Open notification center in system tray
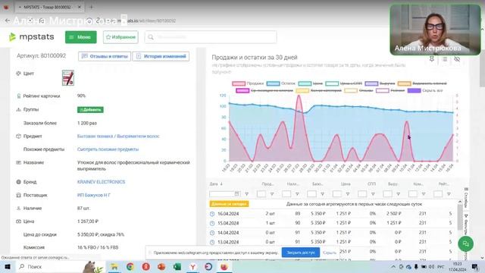Viewport: 485px width, 273px height. (x=475, y=266)
